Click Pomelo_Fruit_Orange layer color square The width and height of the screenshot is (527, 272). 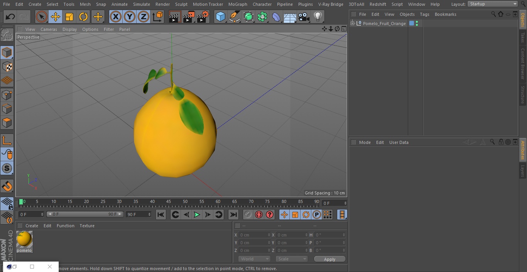point(412,24)
